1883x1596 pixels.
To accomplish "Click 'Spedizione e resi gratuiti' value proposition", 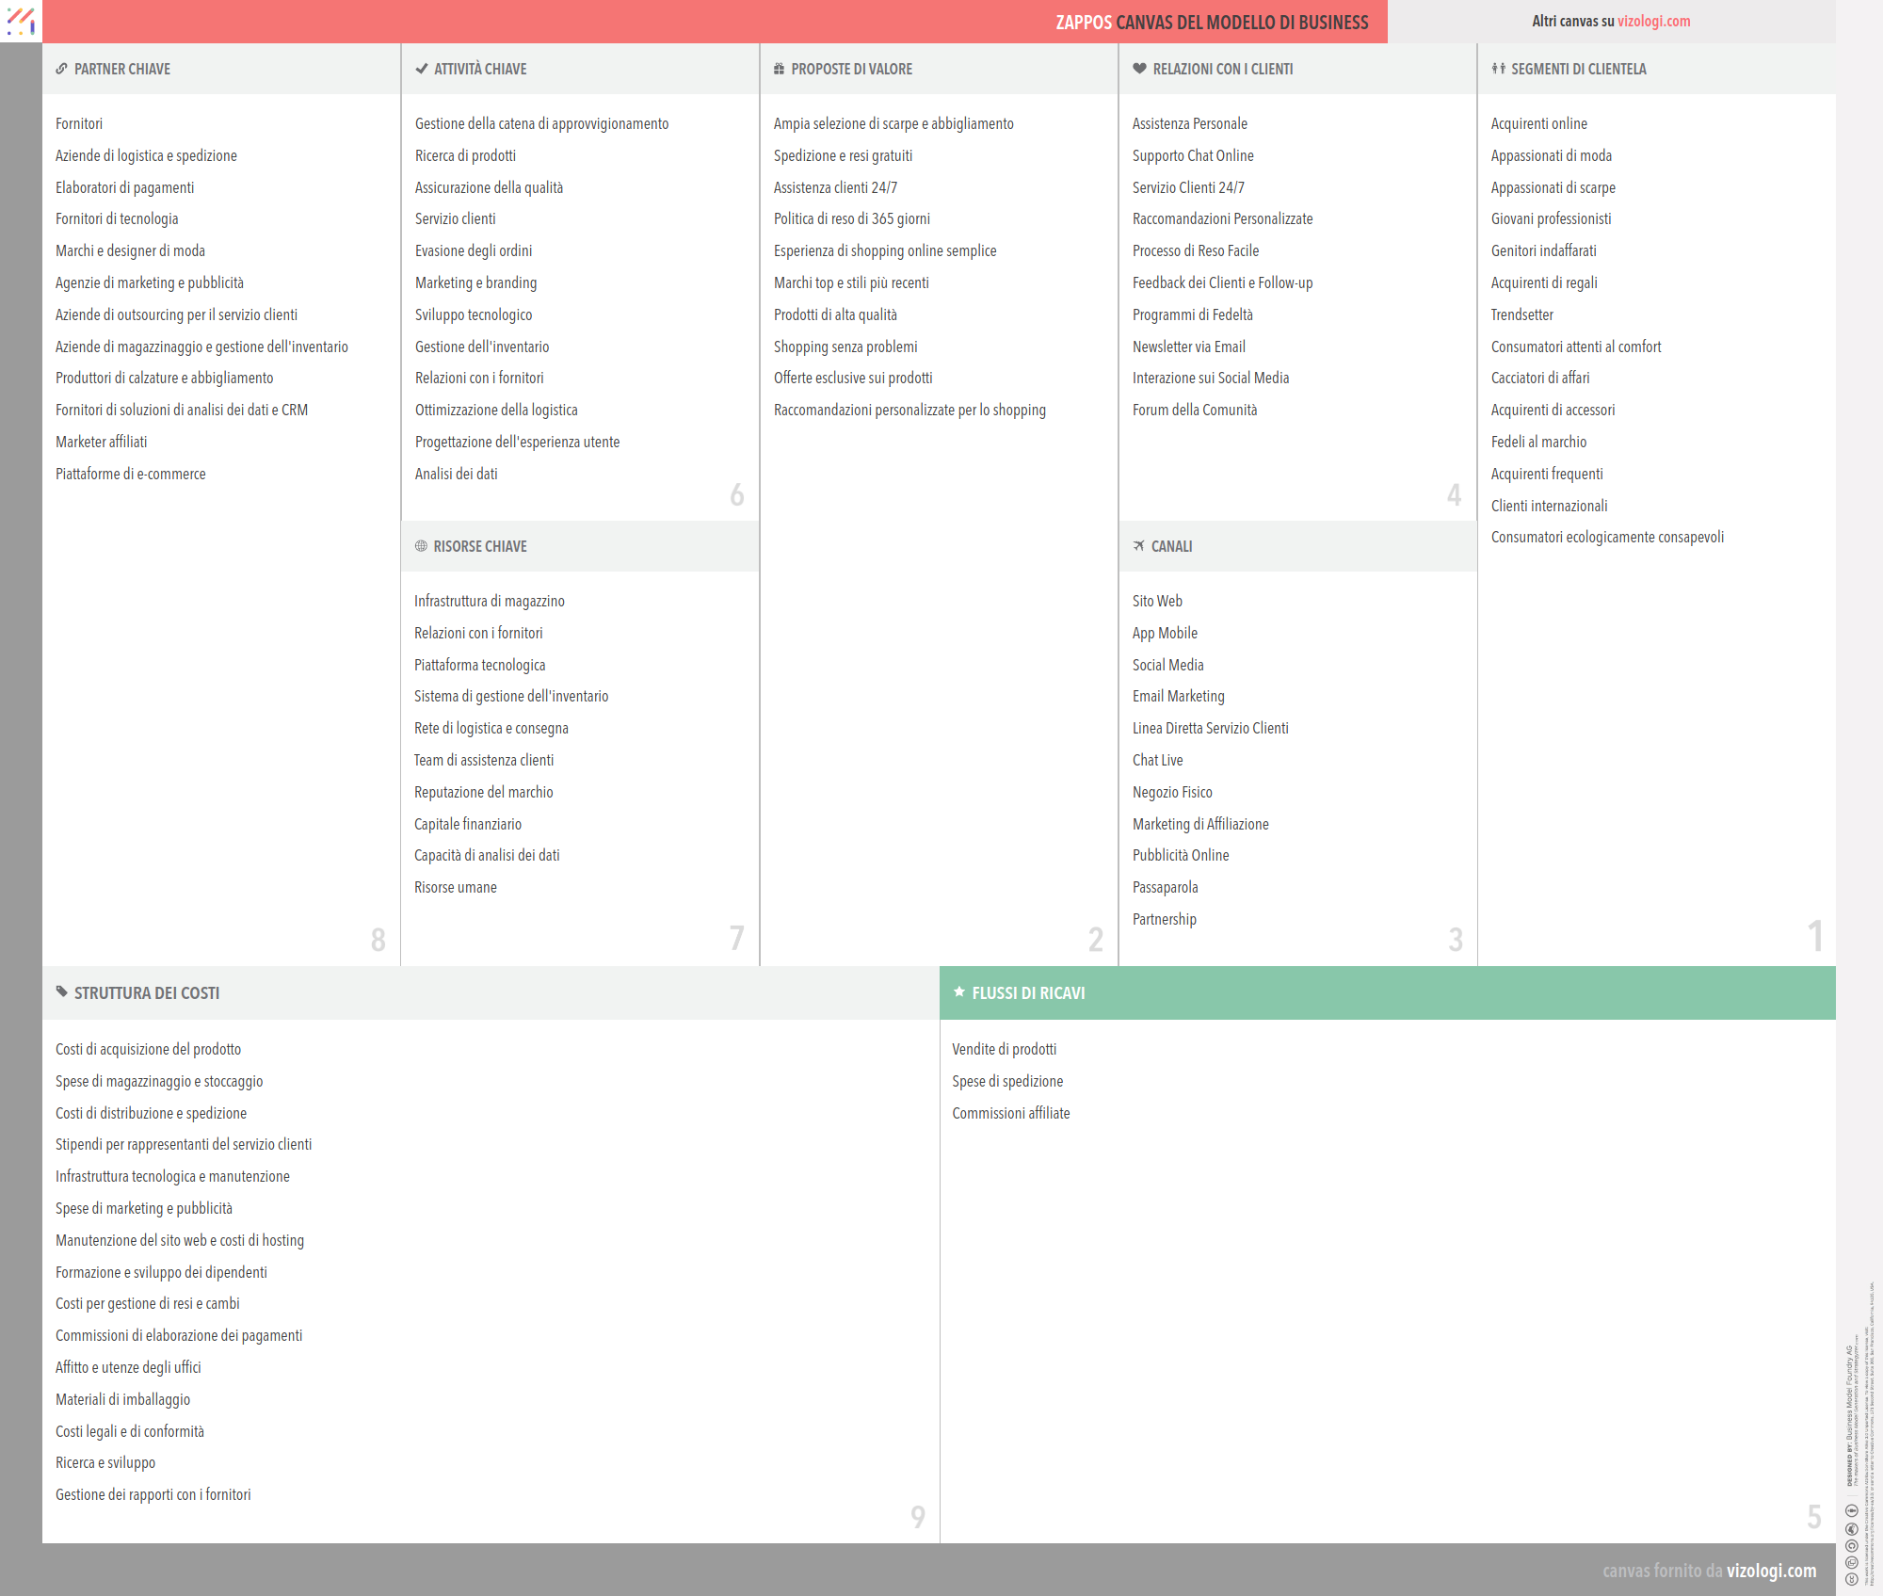I will point(842,155).
